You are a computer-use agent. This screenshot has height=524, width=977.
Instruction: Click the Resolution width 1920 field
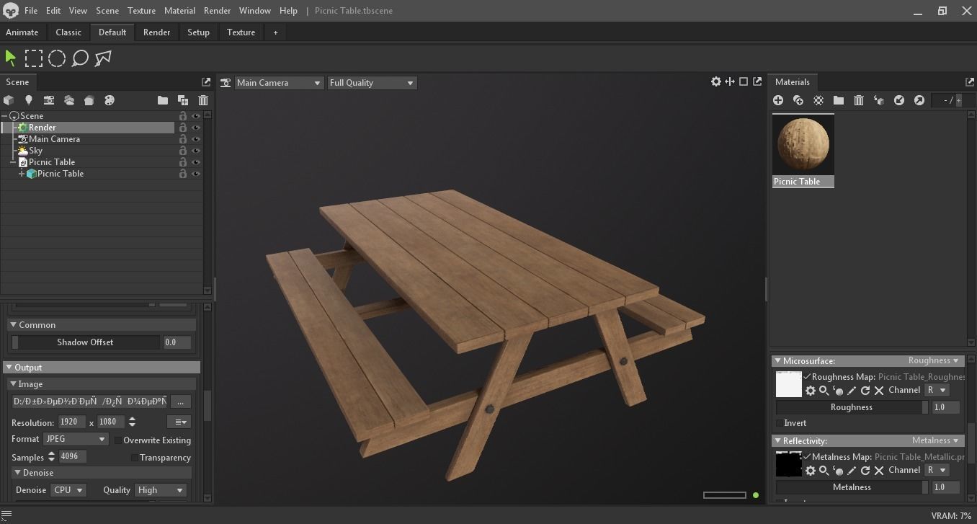coord(72,422)
